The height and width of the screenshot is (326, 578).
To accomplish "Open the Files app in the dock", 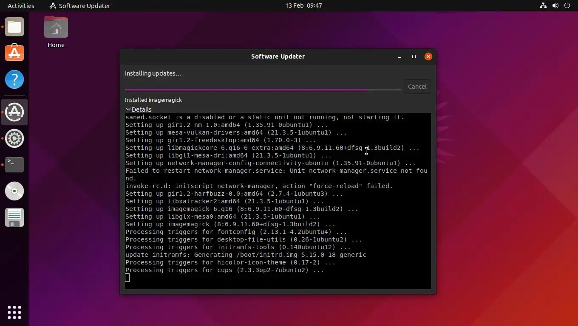I will (x=14, y=27).
